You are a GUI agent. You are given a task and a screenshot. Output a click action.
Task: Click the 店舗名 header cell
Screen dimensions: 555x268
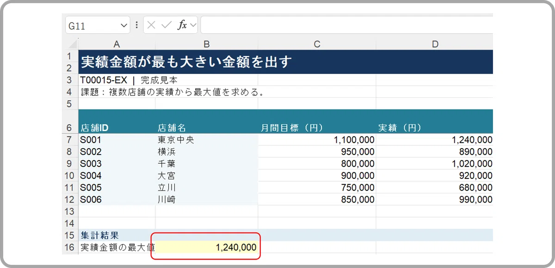pyautogui.click(x=207, y=122)
